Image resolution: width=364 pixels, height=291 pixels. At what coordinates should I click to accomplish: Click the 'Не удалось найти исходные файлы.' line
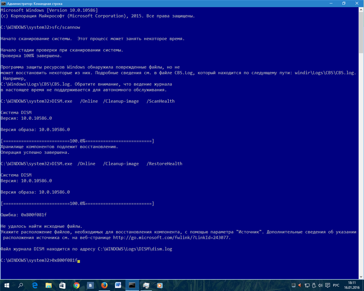click(41, 226)
